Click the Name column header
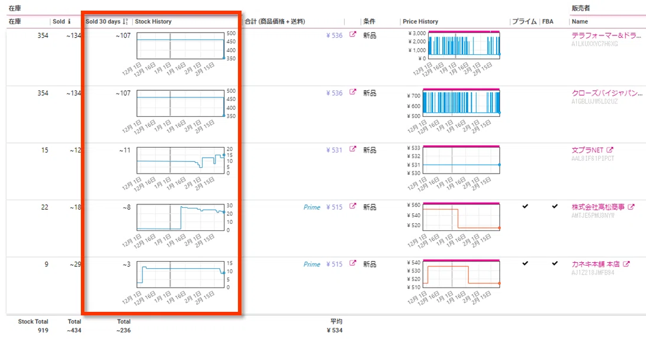Image resolution: width=646 pixels, height=339 pixels. [x=580, y=21]
